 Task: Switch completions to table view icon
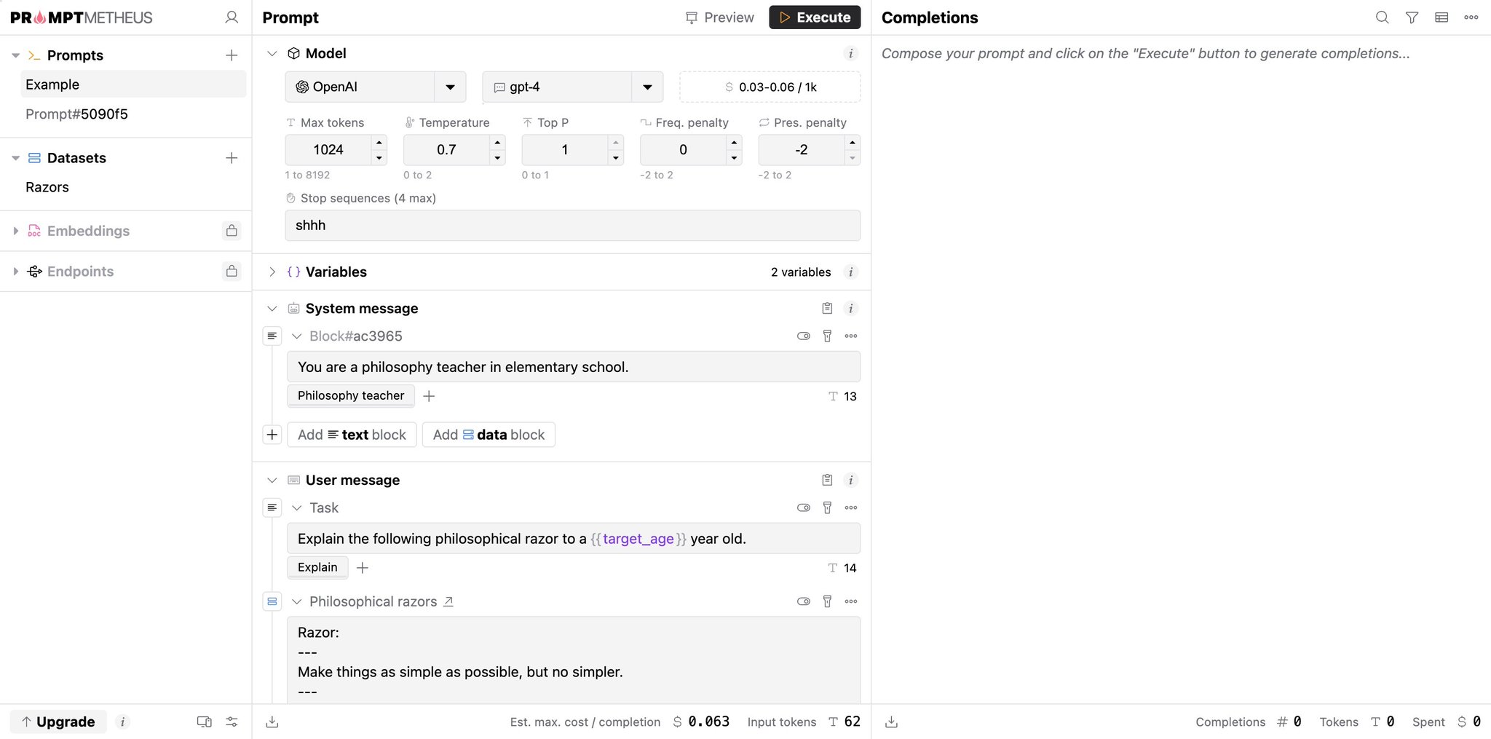(x=1441, y=17)
